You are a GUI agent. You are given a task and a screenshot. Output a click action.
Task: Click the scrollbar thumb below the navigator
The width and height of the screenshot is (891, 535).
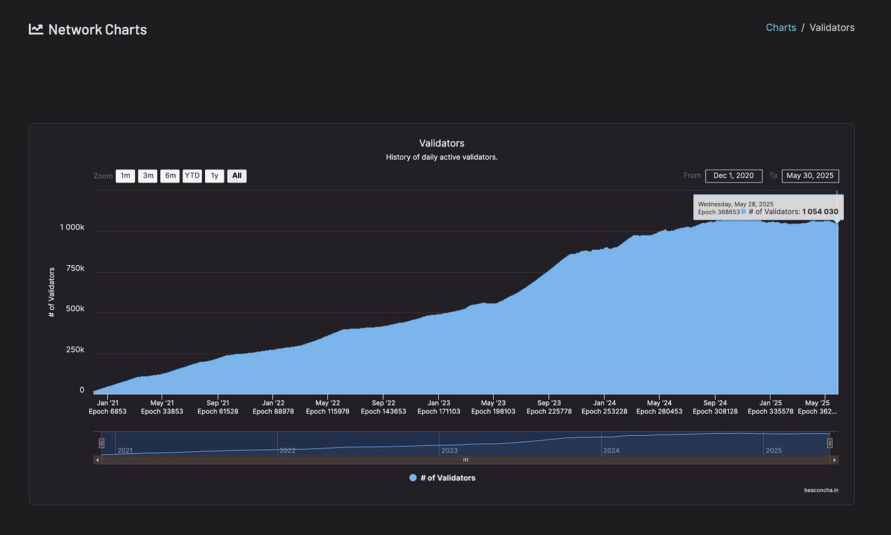click(x=465, y=459)
